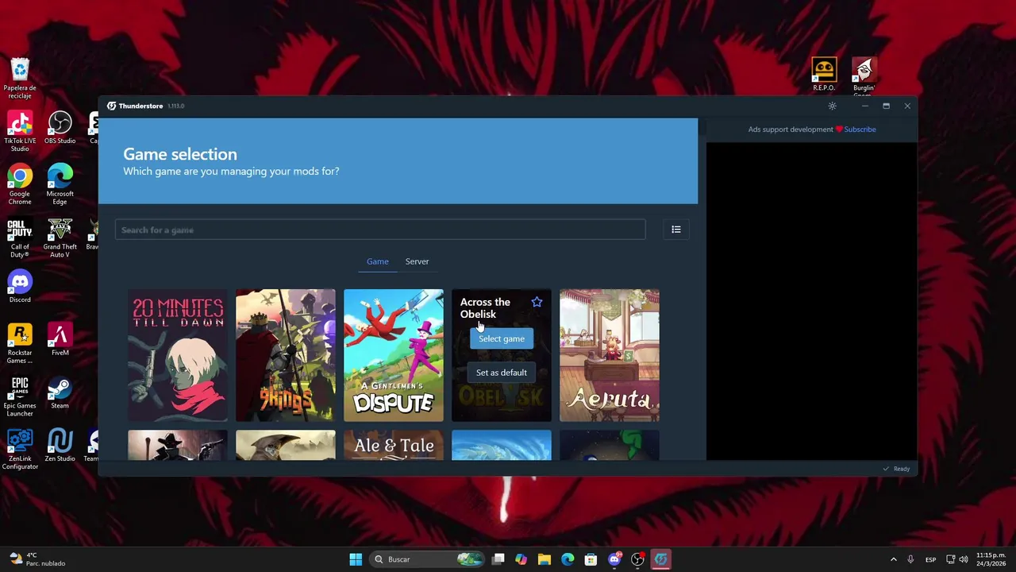Favorite Across the Obelisk with the star icon
Image resolution: width=1016 pixels, height=572 pixels.
pos(537,302)
